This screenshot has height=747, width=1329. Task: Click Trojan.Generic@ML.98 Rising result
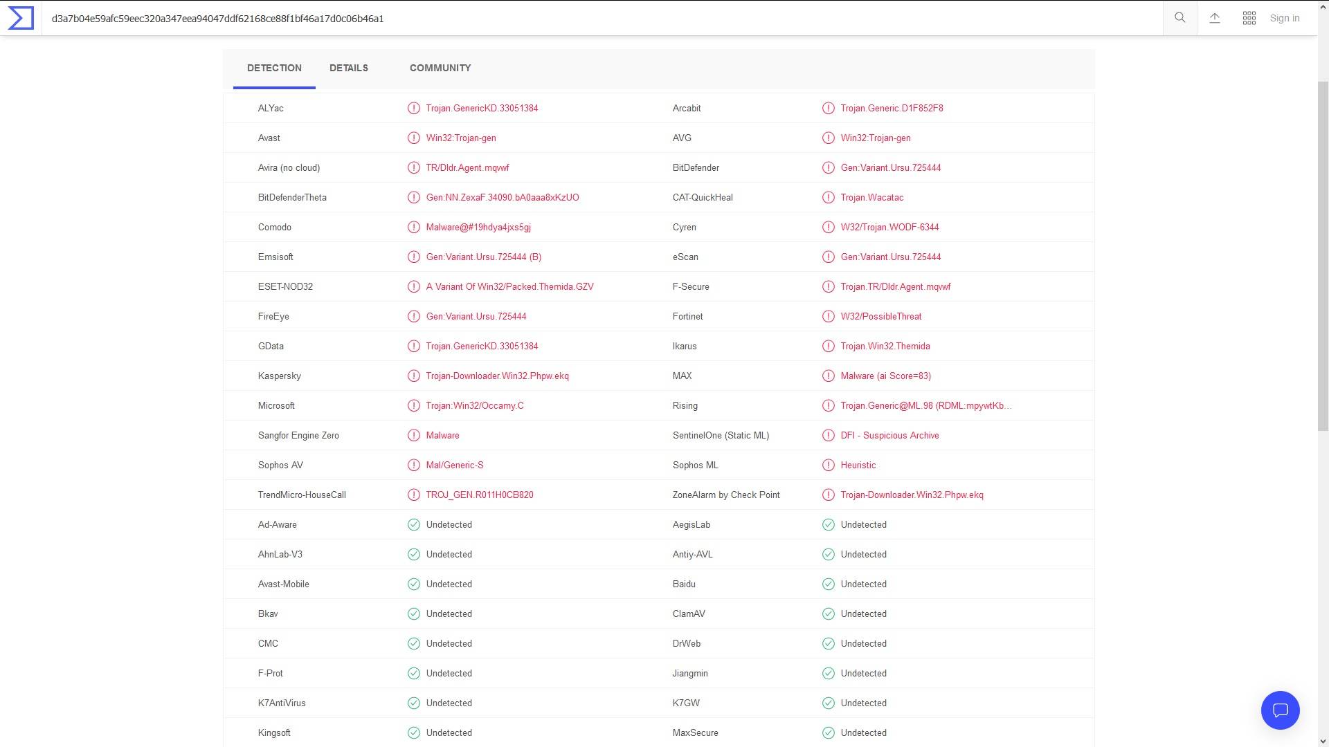tap(926, 406)
